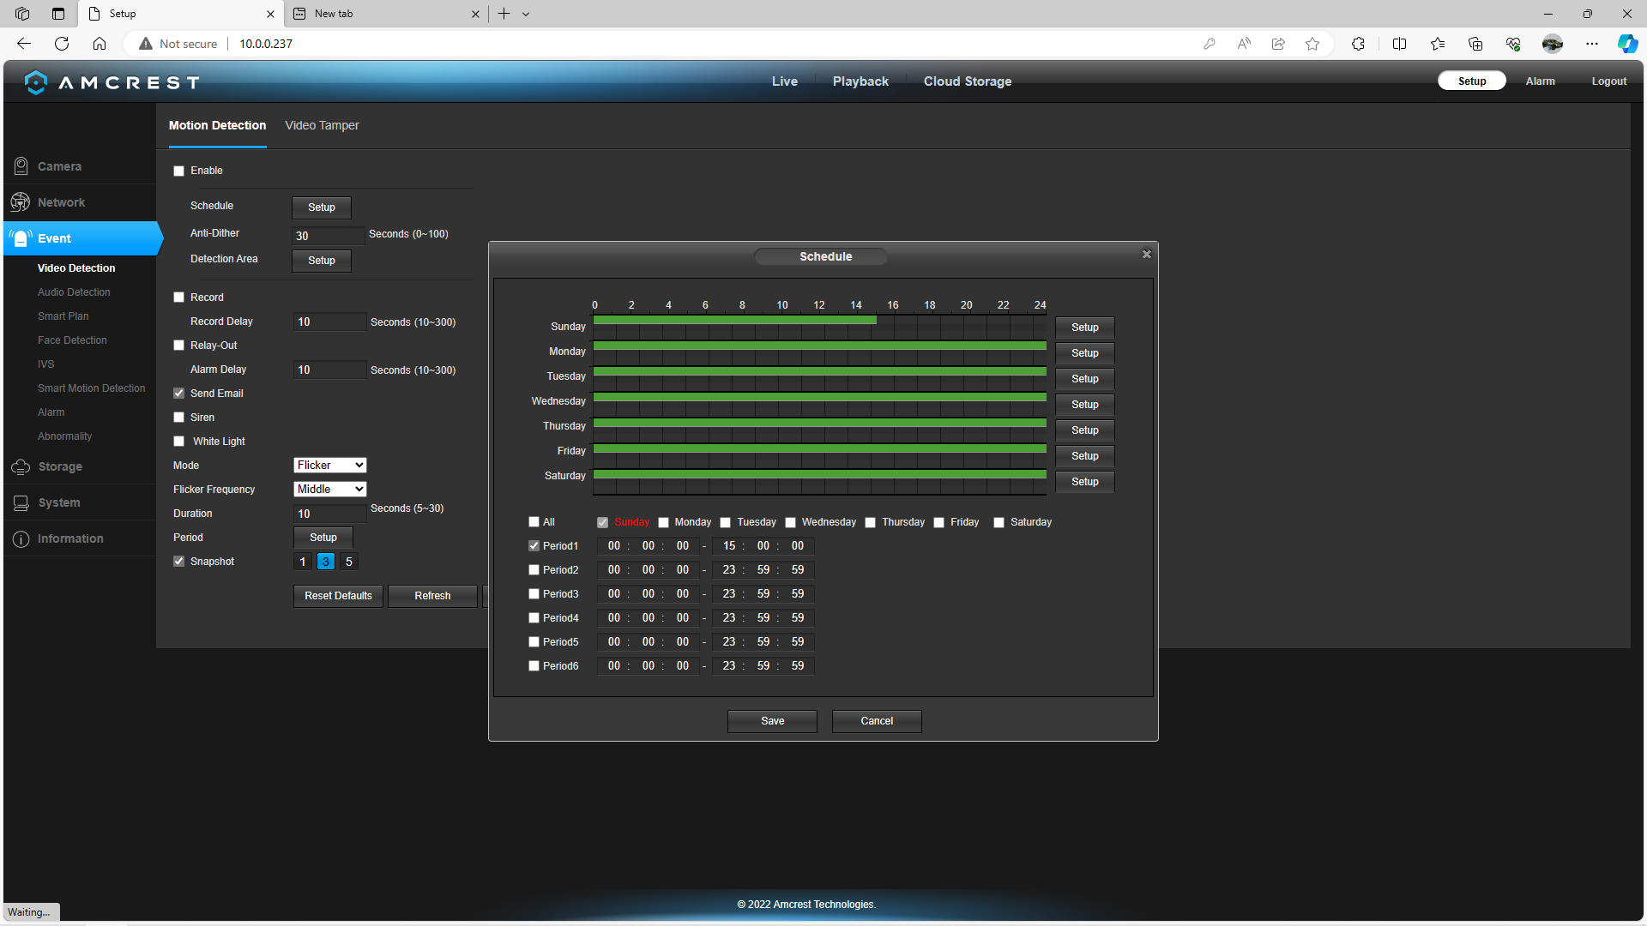Screen dimensions: 1647x926
Task: Open password manager key icon
Action: coord(1210,44)
